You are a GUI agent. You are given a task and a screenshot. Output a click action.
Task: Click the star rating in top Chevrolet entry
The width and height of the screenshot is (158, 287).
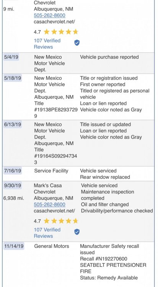point(61,32)
